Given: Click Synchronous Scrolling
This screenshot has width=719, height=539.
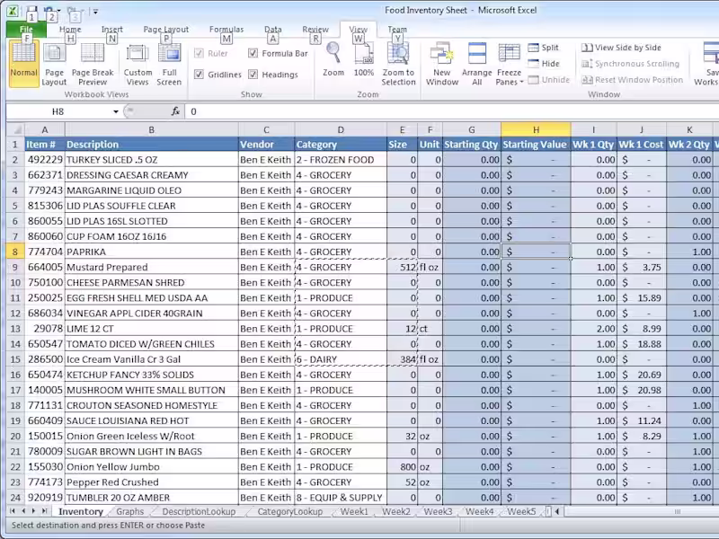Looking at the screenshot, I should [x=631, y=64].
